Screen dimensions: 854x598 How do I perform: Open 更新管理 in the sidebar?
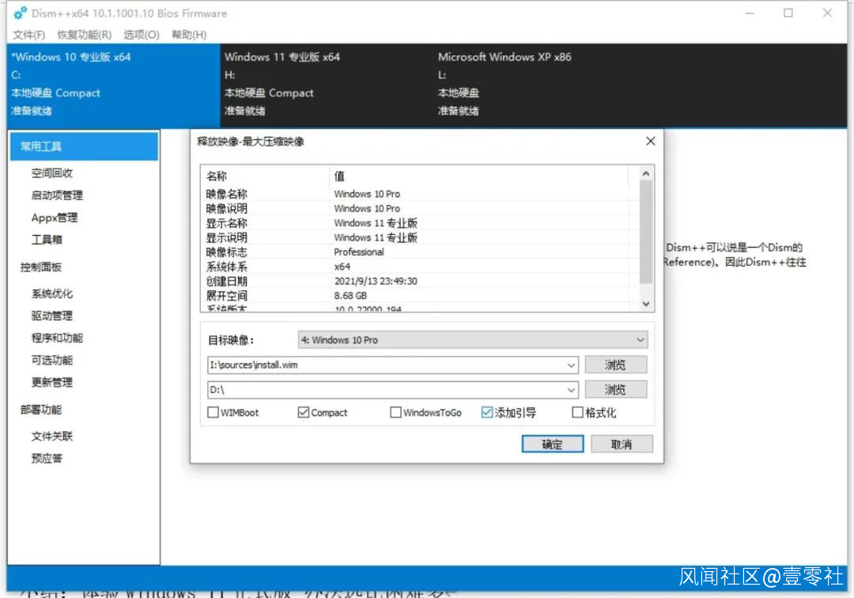tap(52, 382)
